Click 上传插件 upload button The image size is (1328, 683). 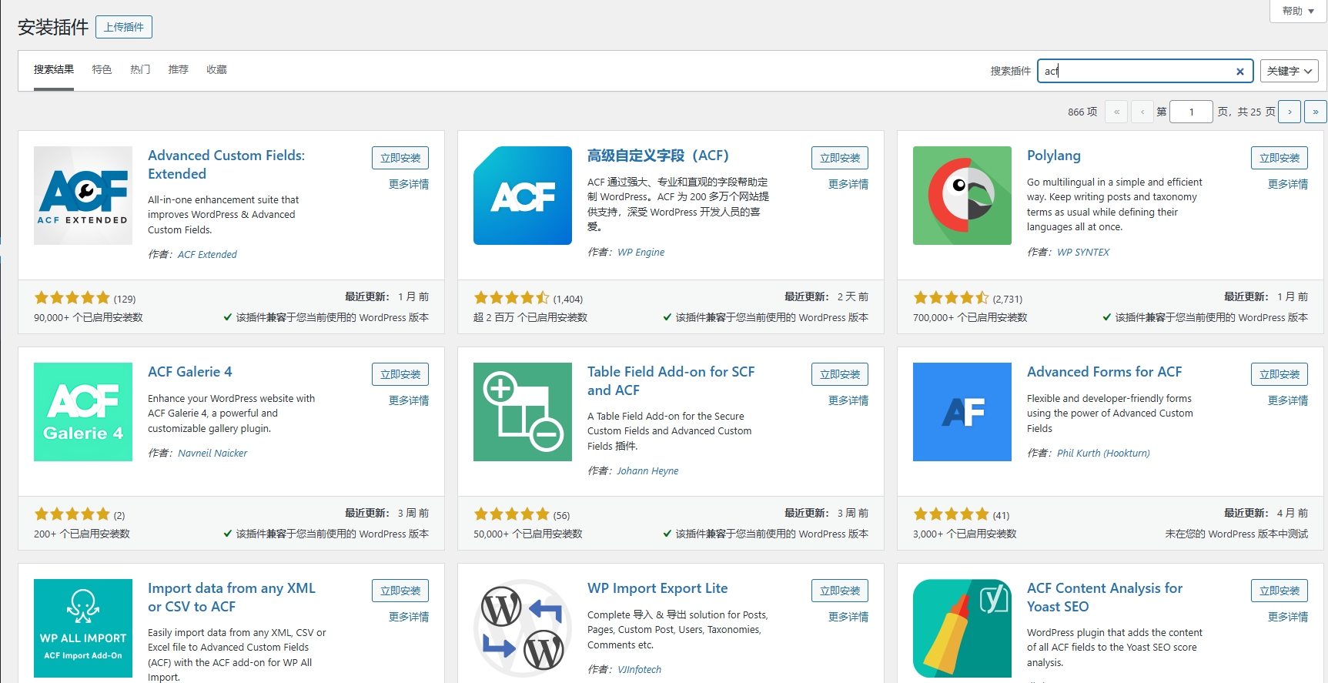tap(124, 27)
